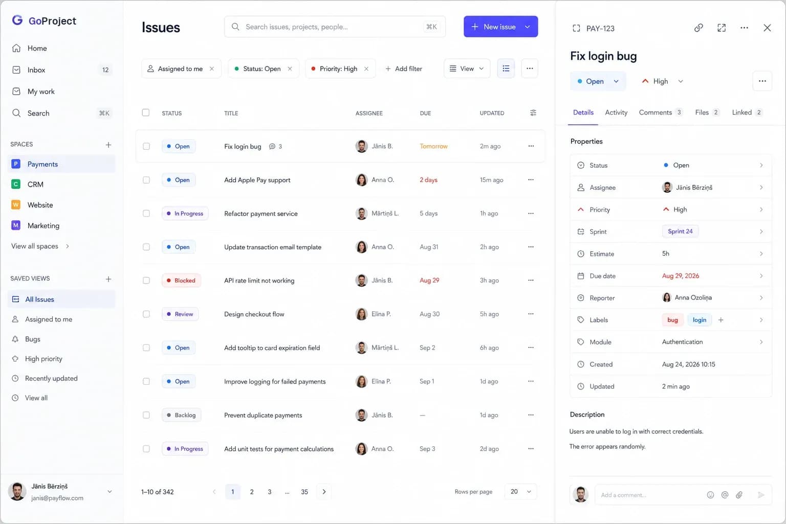Create a new issue

[x=493, y=27]
